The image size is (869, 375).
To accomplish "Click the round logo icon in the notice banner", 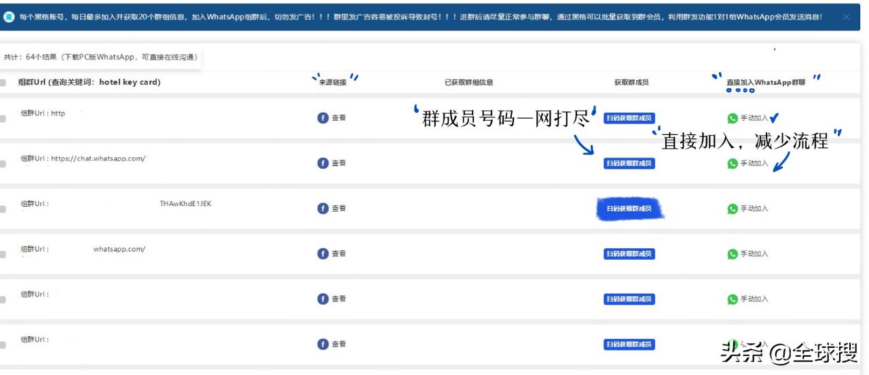I will tap(9, 17).
